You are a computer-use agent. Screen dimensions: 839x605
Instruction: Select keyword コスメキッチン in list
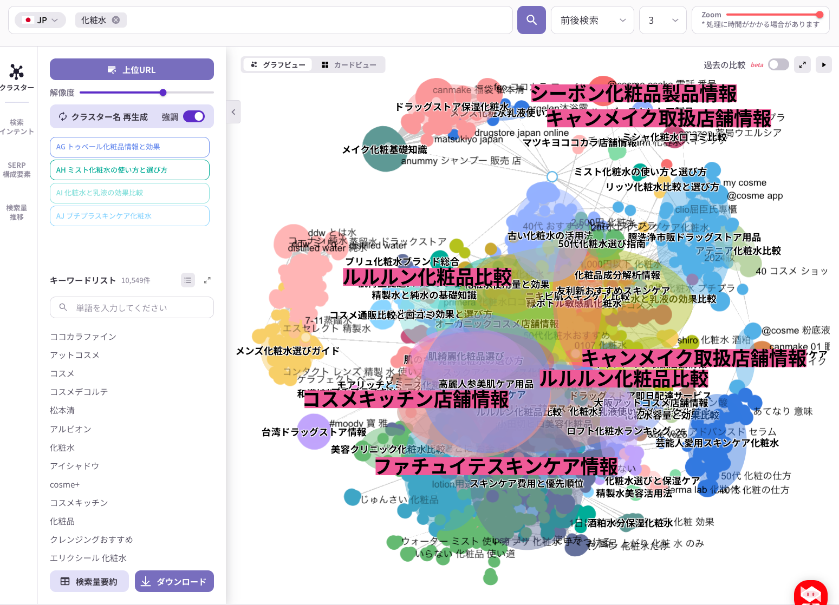point(79,503)
